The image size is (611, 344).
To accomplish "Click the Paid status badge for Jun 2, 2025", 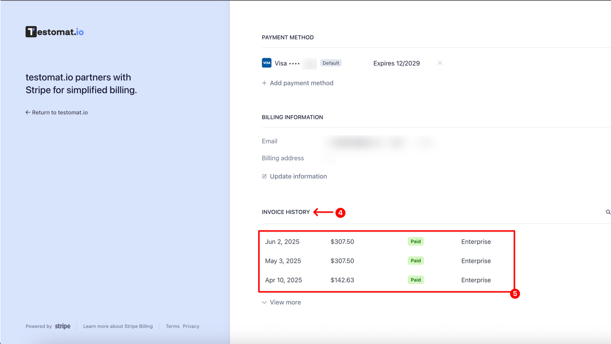I will coord(415,241).
